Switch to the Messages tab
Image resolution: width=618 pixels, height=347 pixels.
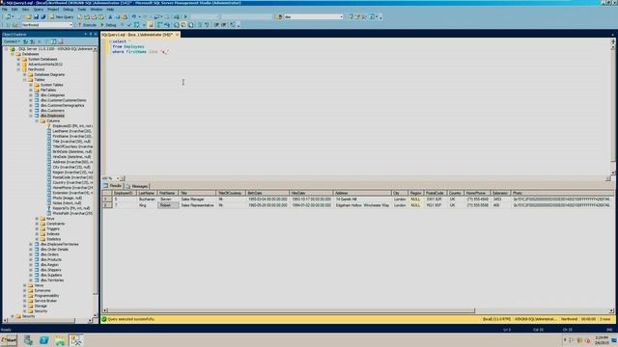(137, 186)
